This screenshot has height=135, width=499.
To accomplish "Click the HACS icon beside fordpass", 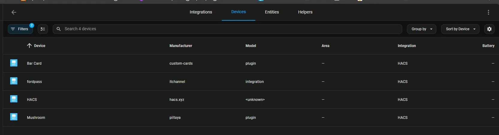I will pyautogui.click(x=14, y=81).
